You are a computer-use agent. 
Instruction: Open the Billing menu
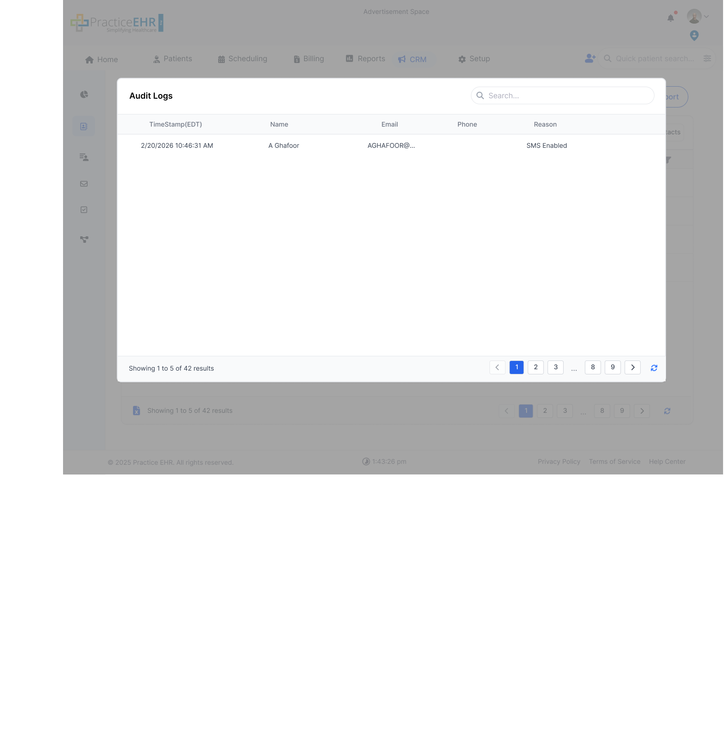point(309,59)
